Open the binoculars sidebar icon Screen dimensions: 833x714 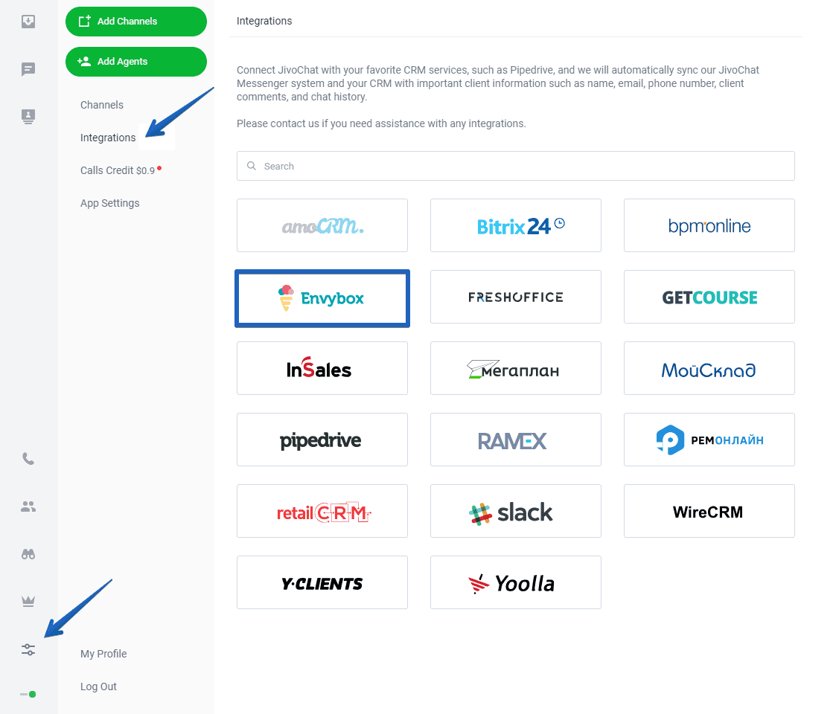click(28, 554)
